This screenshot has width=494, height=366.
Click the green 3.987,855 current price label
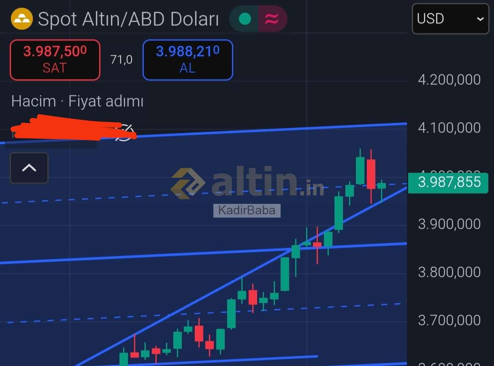pyautogui.click(x=448, y=182)
